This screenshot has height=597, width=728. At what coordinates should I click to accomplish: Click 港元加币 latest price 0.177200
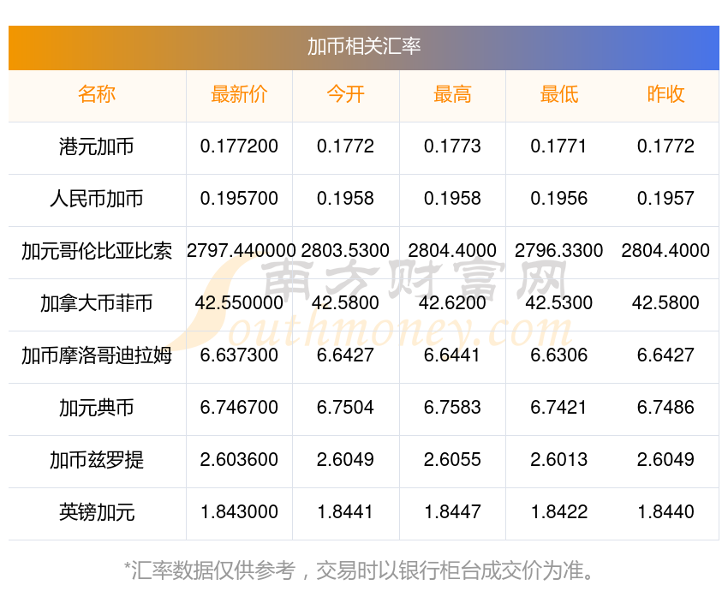point(239,146)
